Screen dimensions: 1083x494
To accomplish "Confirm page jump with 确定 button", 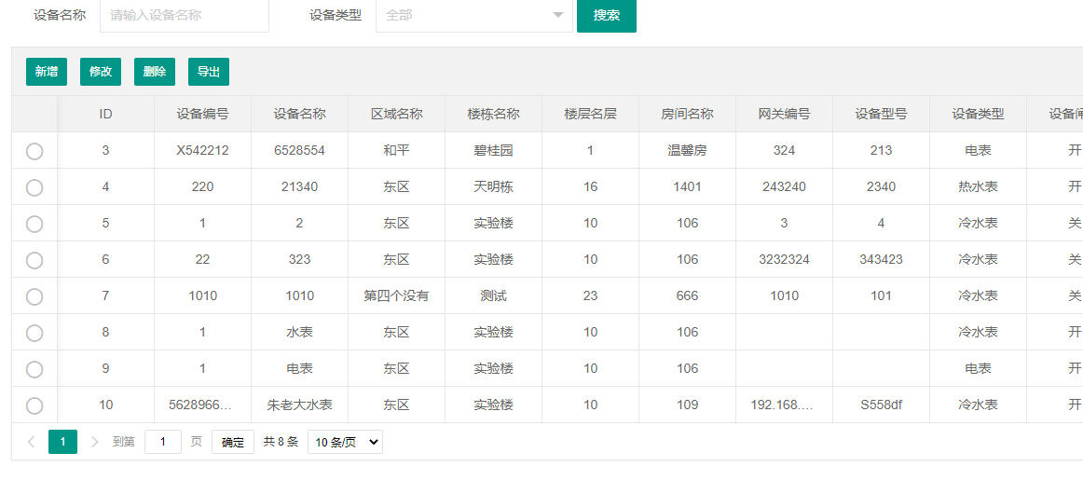I will 233,442.
